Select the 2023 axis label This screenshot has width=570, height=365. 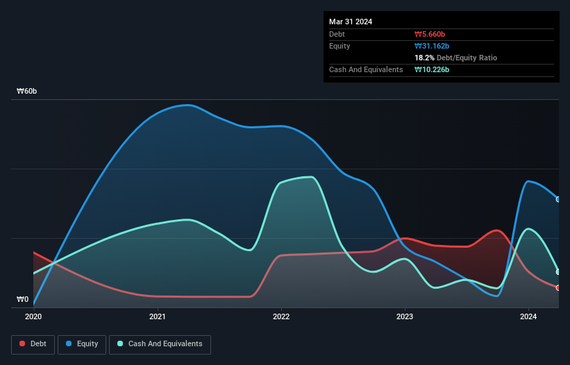click(x=405, y=316)
